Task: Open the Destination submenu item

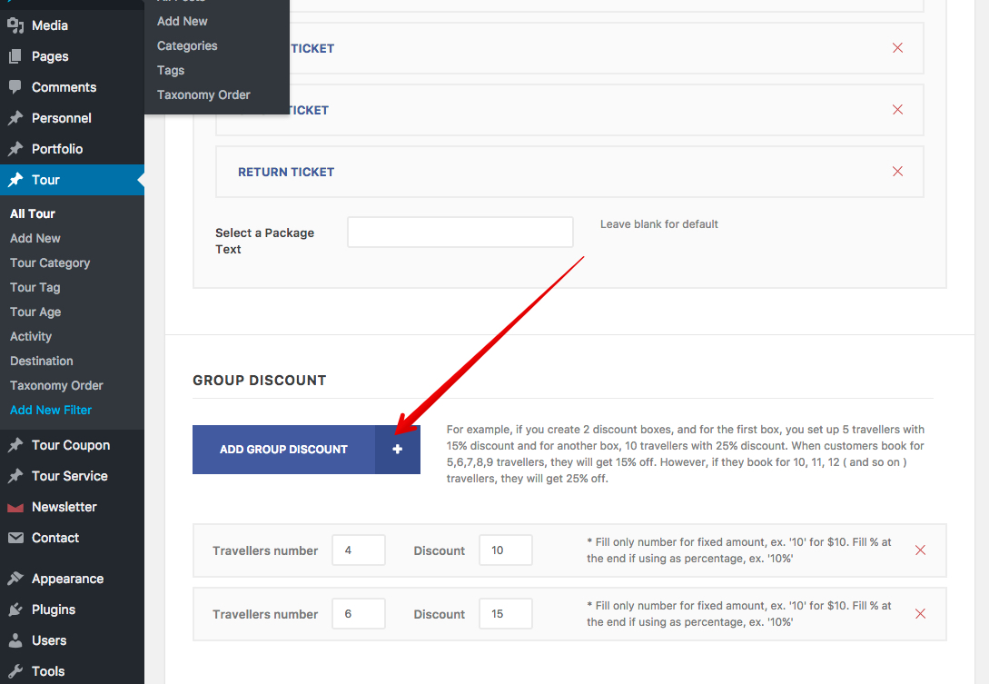Action: click(x=42, y=361)
